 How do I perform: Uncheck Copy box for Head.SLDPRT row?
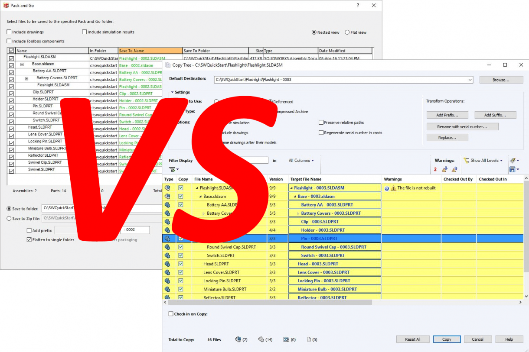(181, 264)
